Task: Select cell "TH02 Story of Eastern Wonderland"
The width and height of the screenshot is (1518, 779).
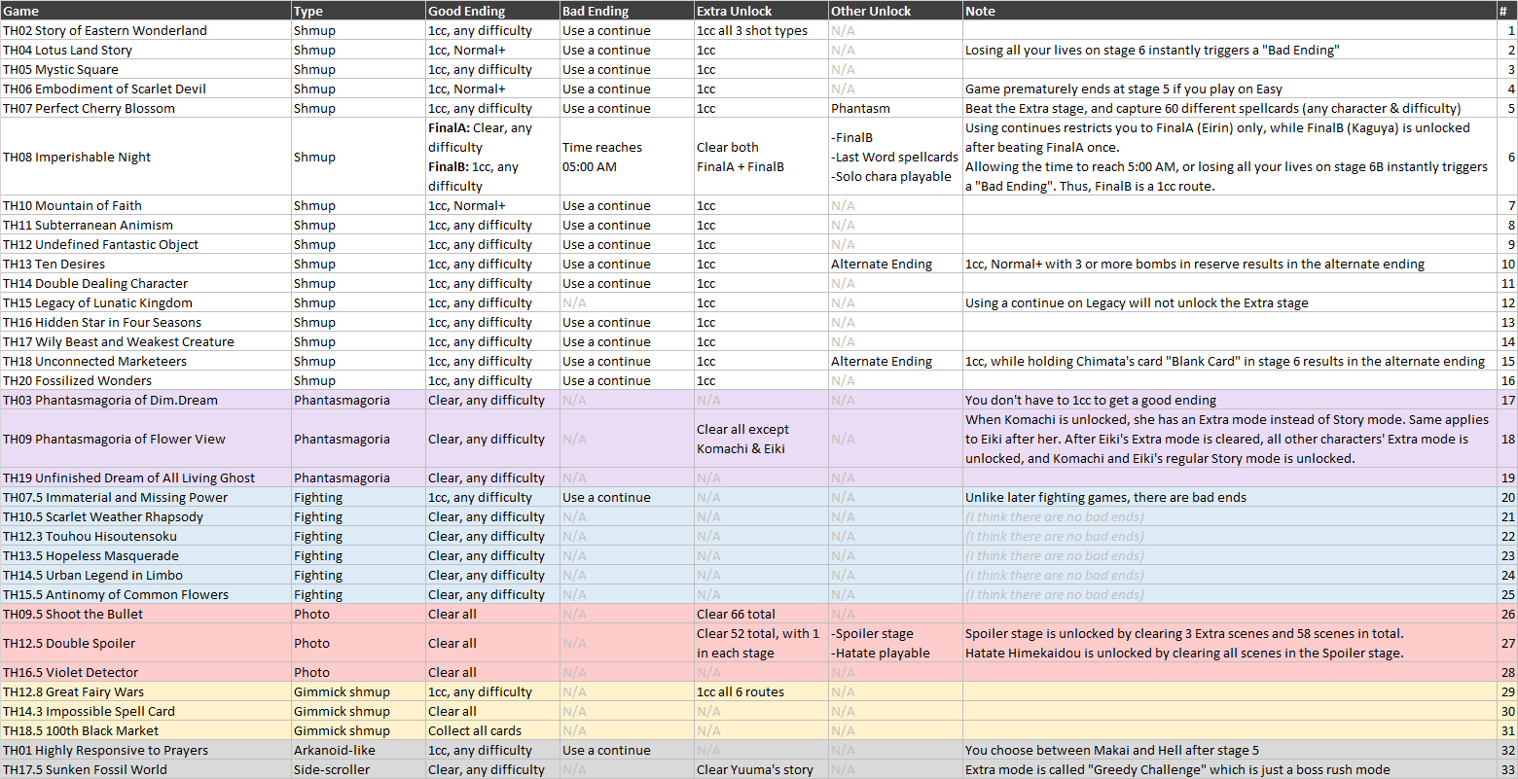Action: pyautogui.click(x=146, y=30)
